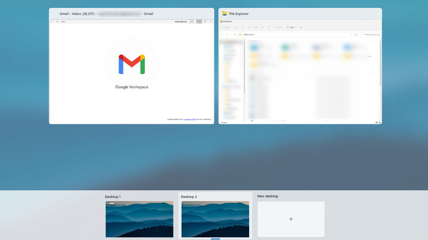Click the Load basic HTML link in Gmail
The height and width of the screenshot is (240, 428).
click(190, 119)
